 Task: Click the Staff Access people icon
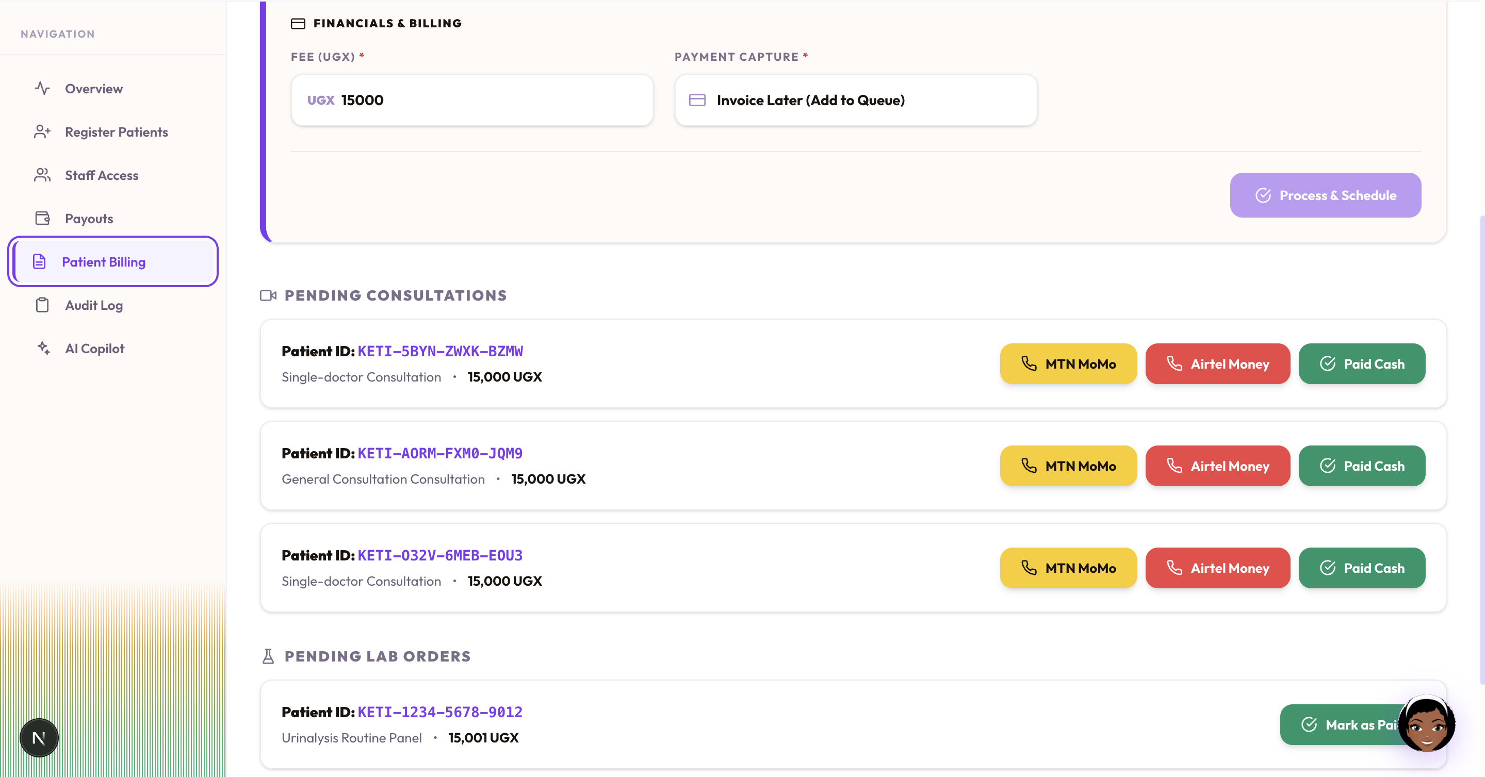tap(42, 175)
